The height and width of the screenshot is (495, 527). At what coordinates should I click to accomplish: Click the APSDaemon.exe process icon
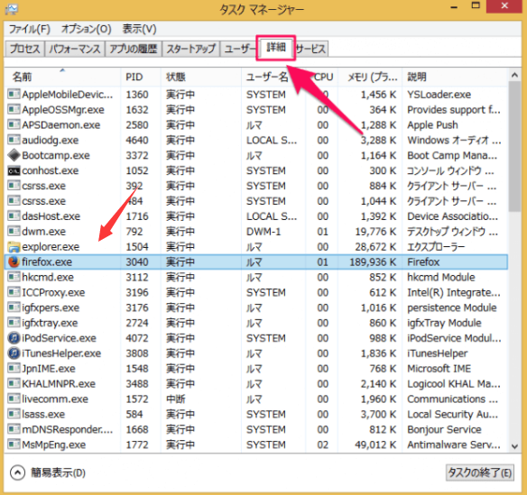coord(14,124)
